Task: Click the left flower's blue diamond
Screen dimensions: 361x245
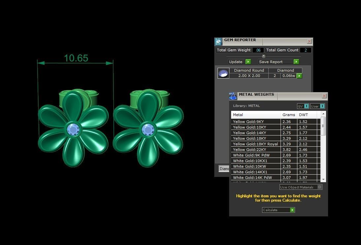Action: (73, 130)
